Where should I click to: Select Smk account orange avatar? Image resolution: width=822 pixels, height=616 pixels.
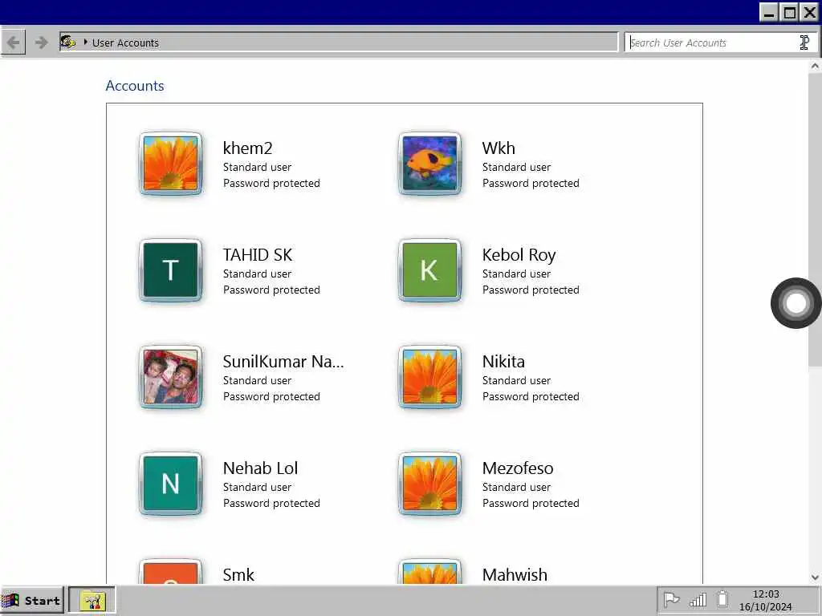[170, 572]
